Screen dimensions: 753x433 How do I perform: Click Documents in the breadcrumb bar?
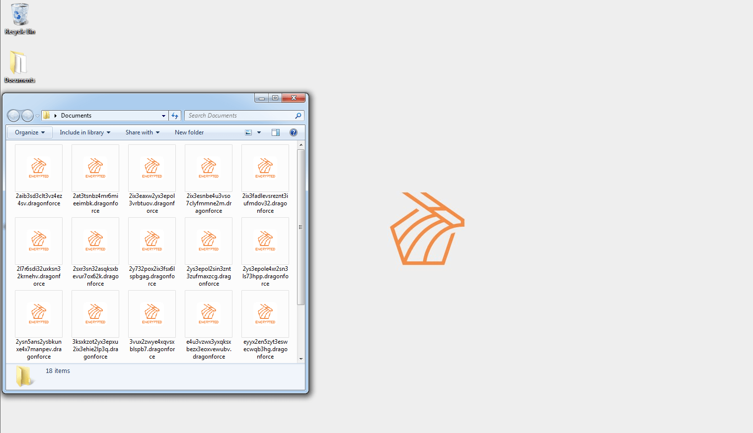(76, 115)
